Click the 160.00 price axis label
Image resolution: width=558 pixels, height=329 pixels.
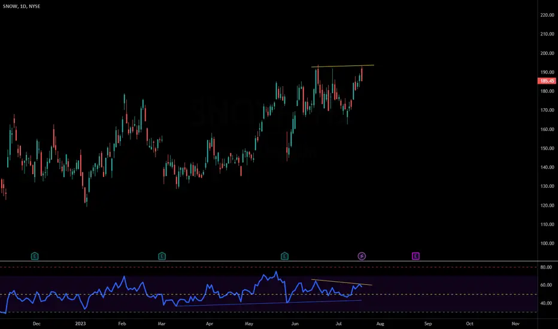[547, 129]
